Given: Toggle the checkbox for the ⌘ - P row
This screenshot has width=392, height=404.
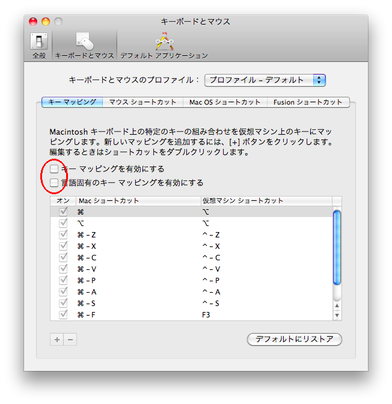Looking at the screenshot, I should pyautogui.click(x=63, y=280).
